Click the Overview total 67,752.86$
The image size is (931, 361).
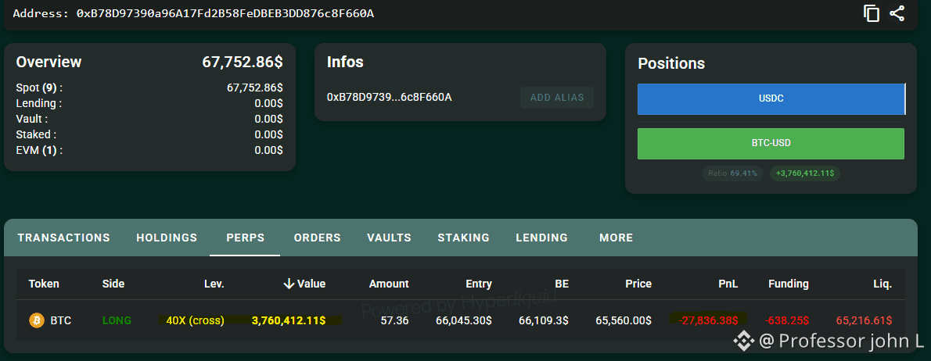pos(243,63)
